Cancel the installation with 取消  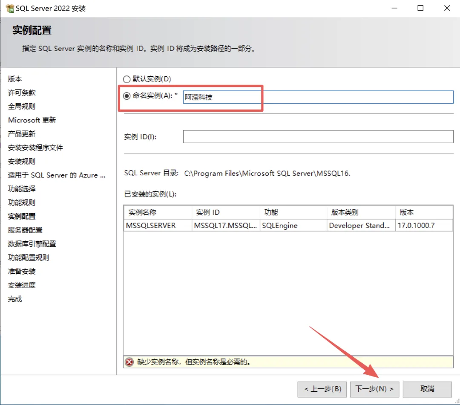pos(427,389)
